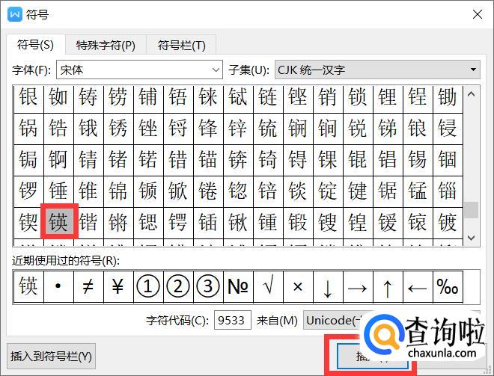Select the character 镀 in the grid

pyautogui.click(x=448, y=223)
